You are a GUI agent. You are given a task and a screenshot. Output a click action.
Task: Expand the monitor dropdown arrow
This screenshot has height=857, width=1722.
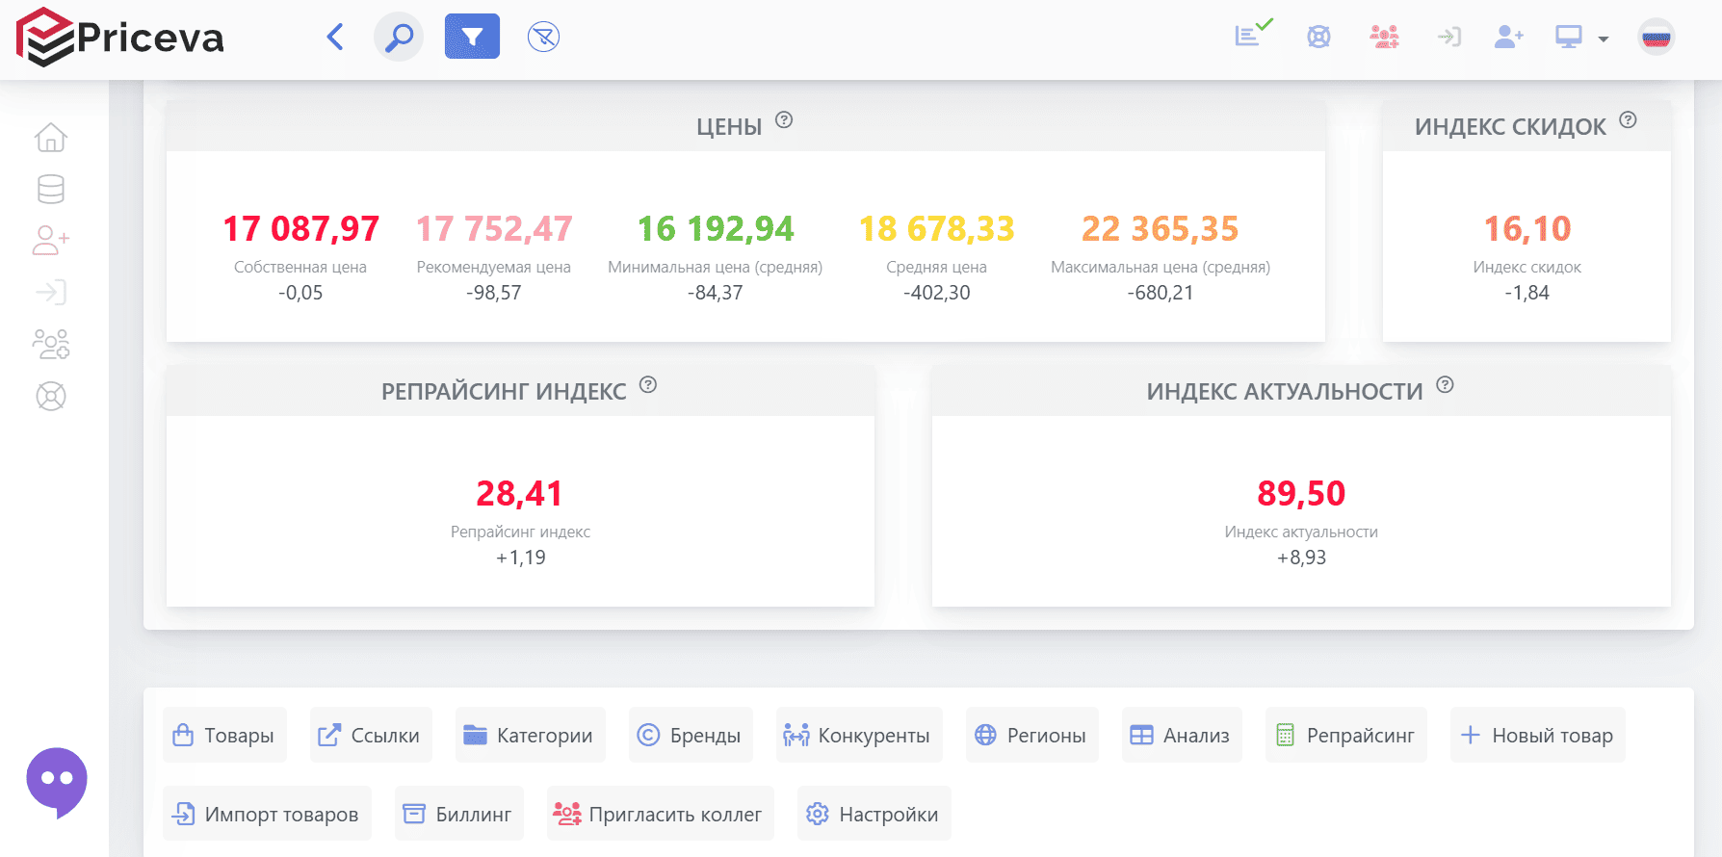tap(1604, 39)
